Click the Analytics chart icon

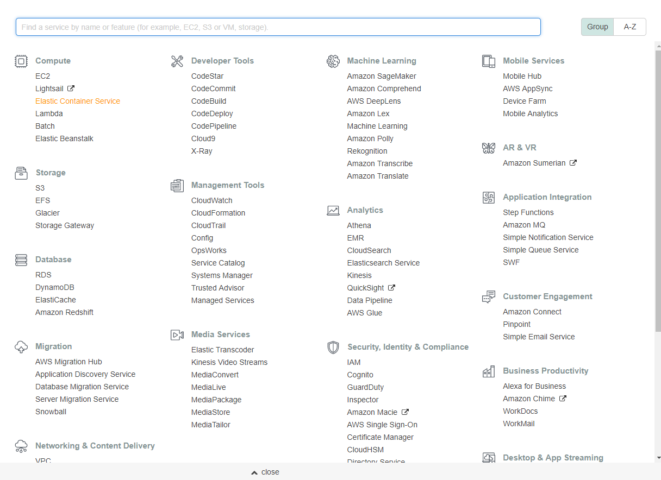[333, 210]
